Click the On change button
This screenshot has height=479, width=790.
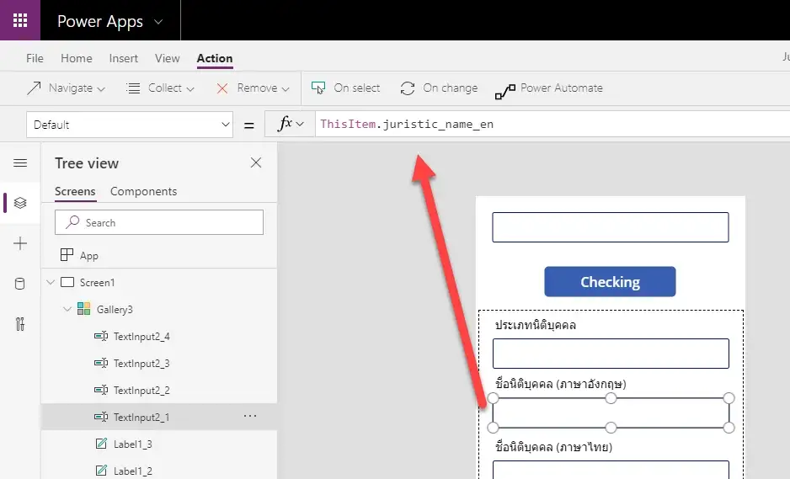click(439, 88)
